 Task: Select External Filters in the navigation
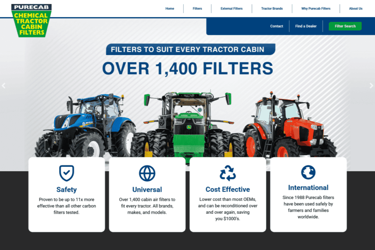click(x=231, y=9)
